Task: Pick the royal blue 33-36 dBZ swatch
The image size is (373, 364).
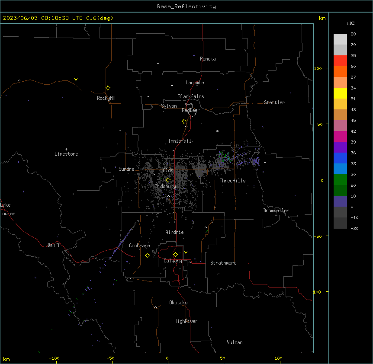Action: (x=340, y=158)
